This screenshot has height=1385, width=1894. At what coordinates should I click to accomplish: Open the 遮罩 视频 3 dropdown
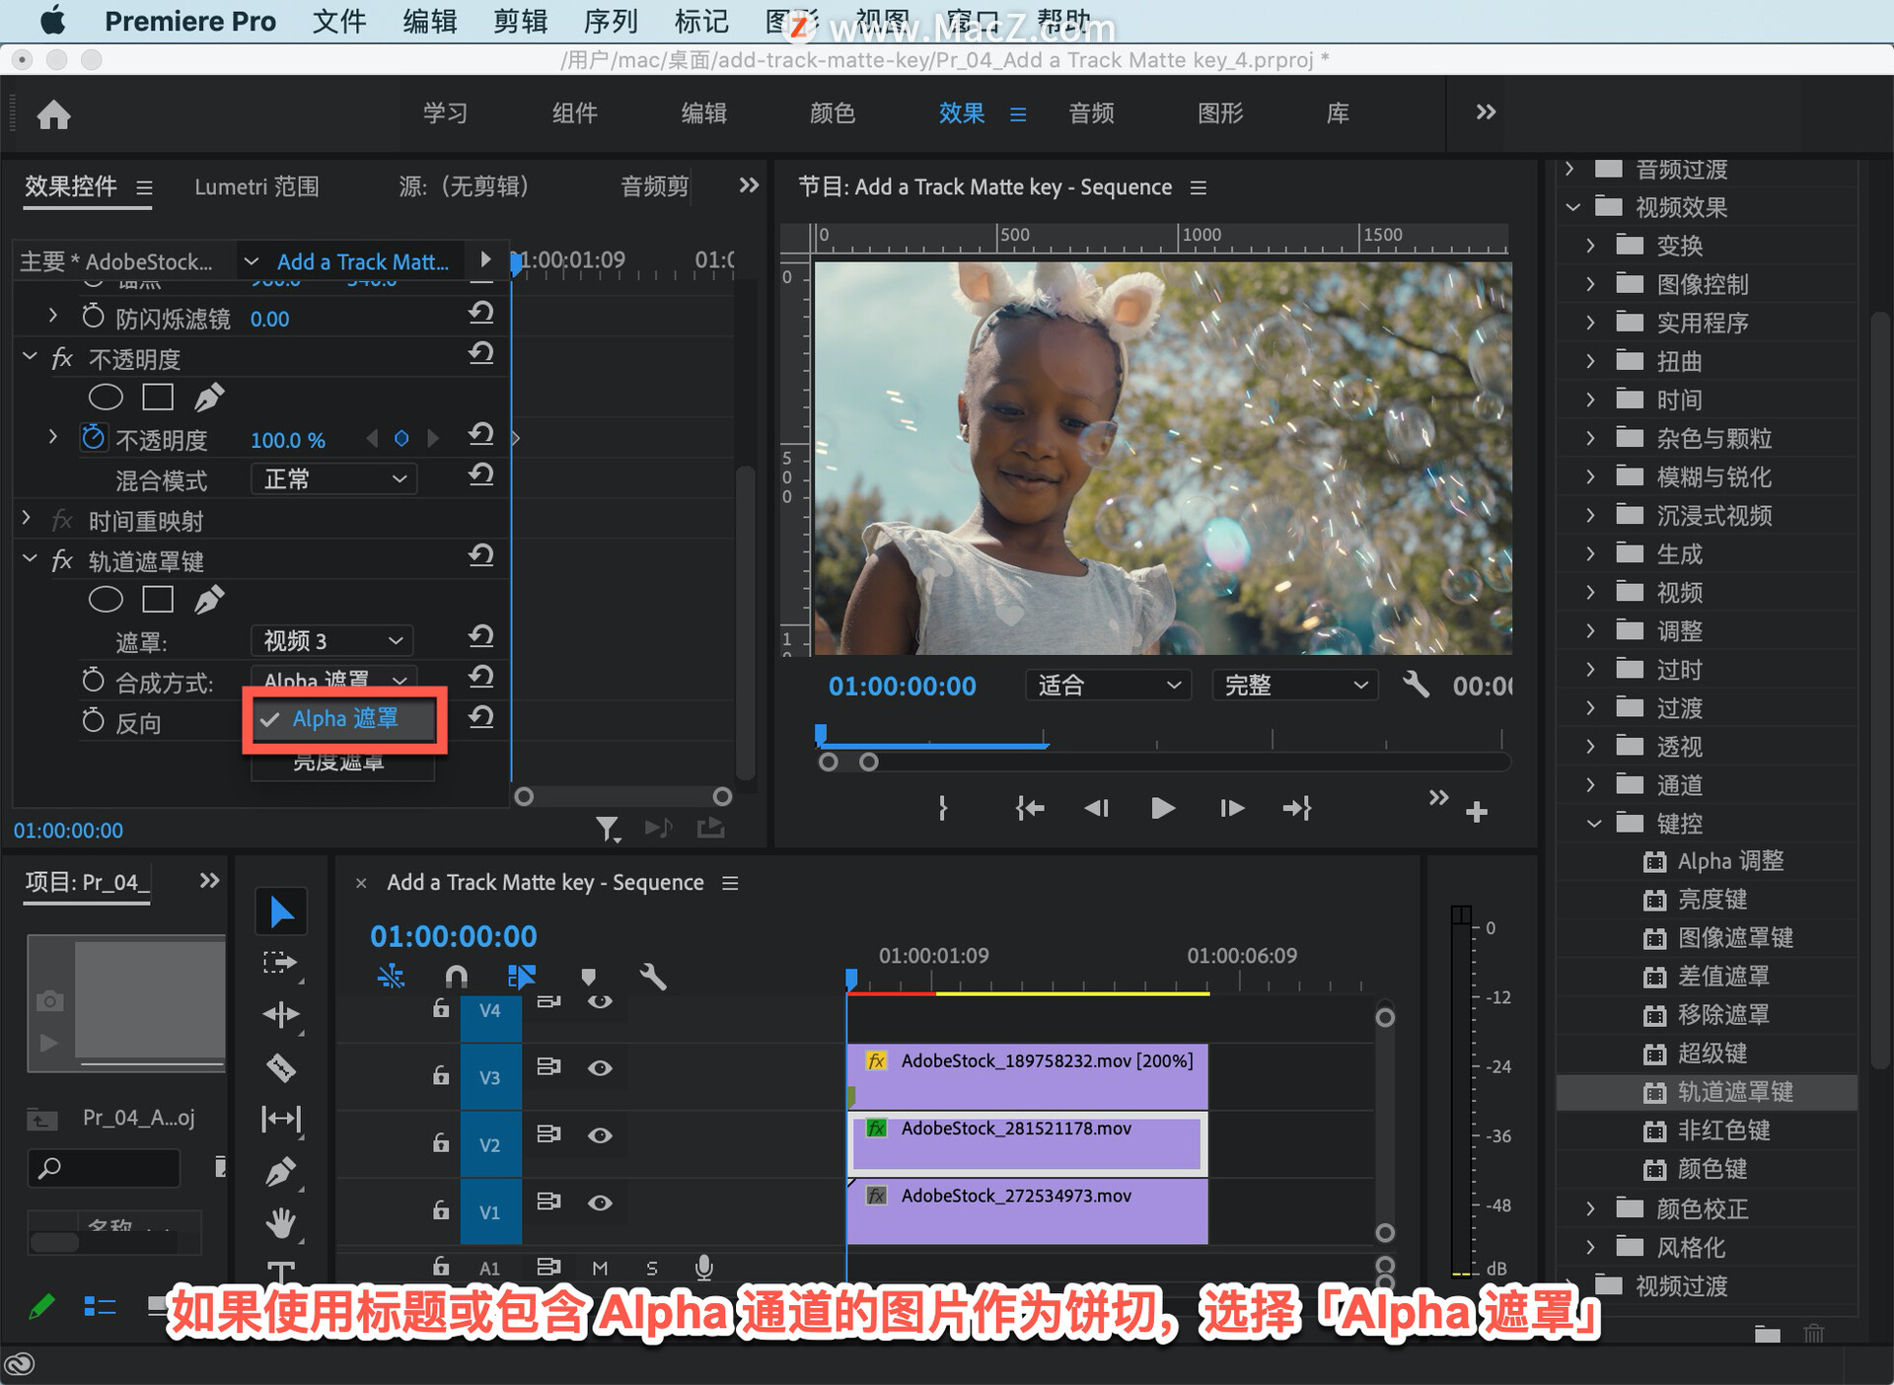332,641
